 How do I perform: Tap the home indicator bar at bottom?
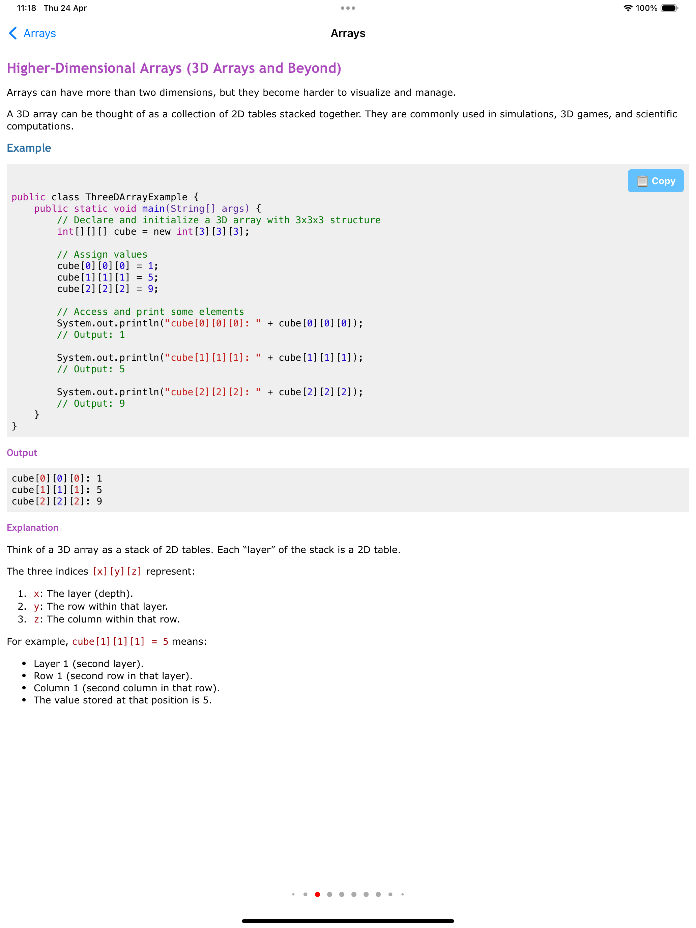(x=348, y=921)
